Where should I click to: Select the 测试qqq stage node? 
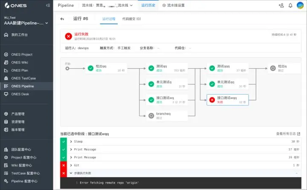click(x=228, y=68)
